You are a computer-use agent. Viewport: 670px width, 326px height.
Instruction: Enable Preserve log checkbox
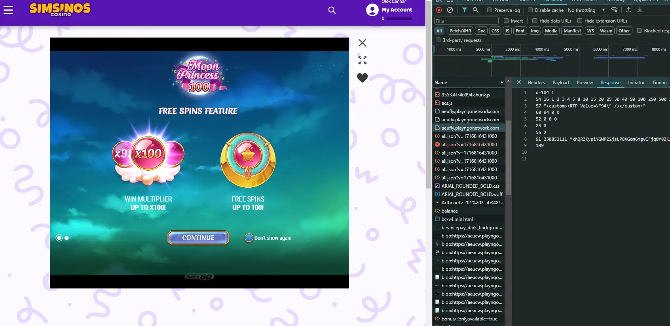click(490, 10)
